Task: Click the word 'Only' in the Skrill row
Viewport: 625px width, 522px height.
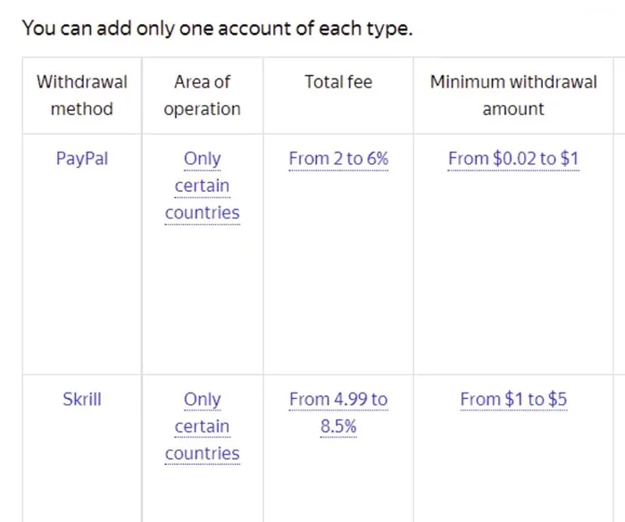Action: [202, 400]
